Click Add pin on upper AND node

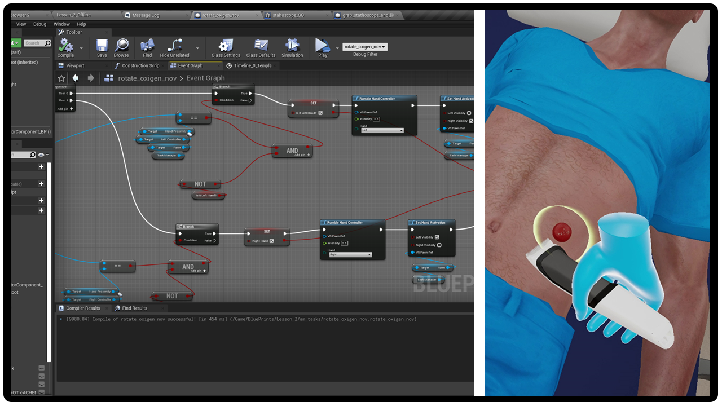tap(302, 155)
